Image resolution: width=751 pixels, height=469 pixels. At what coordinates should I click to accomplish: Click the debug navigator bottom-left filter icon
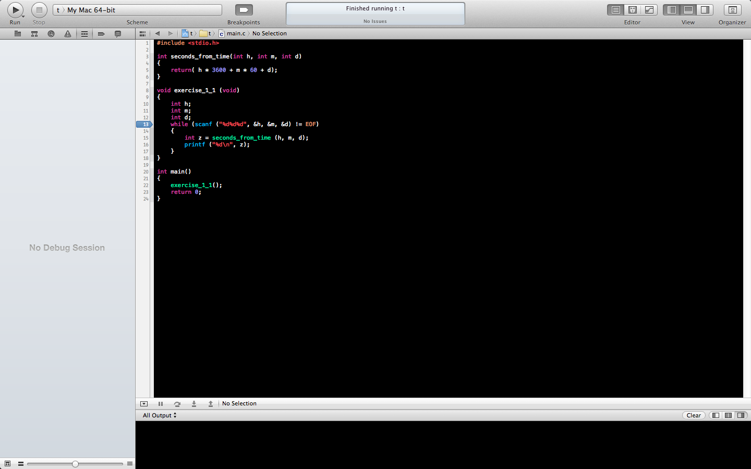pos(7,463)
